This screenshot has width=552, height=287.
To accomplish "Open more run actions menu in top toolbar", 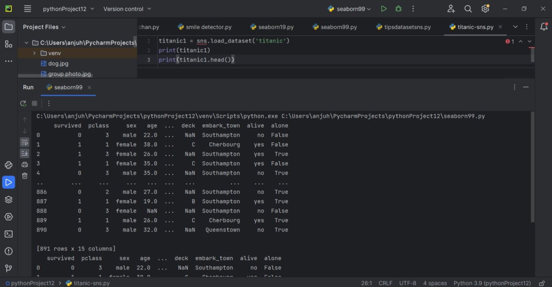I will [413, 9].
